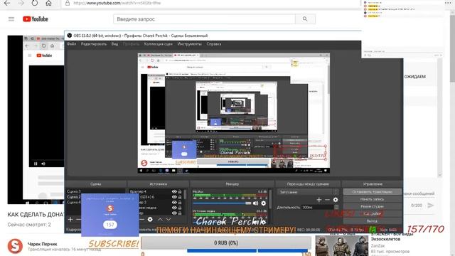Open the Коллекция сцен menu
Screen dimensions: 455x256
(x=158, y=44)
